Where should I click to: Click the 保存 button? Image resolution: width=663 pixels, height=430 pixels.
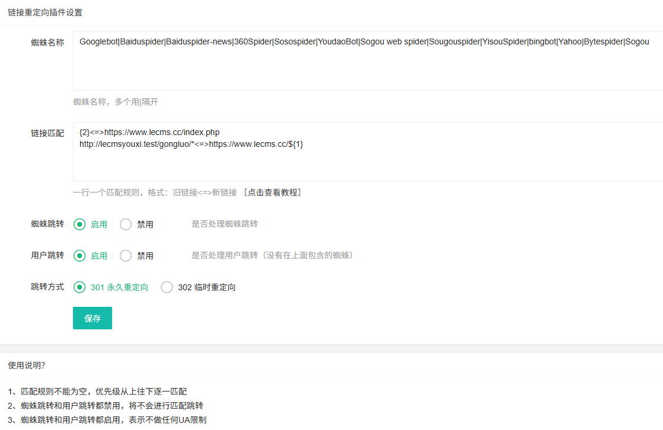pyautogui.click(x=93, y=318)
